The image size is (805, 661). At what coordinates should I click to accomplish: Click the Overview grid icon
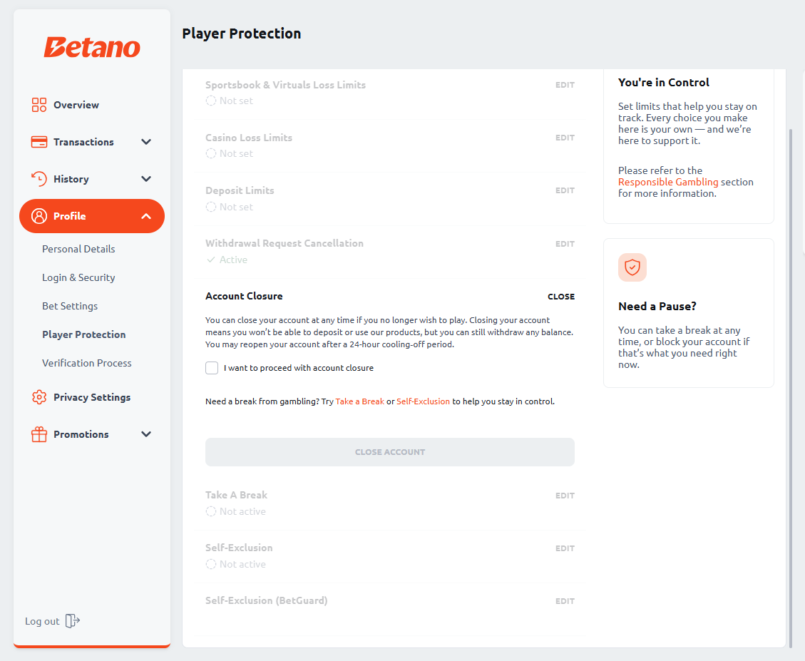click(x=39, y=105)
